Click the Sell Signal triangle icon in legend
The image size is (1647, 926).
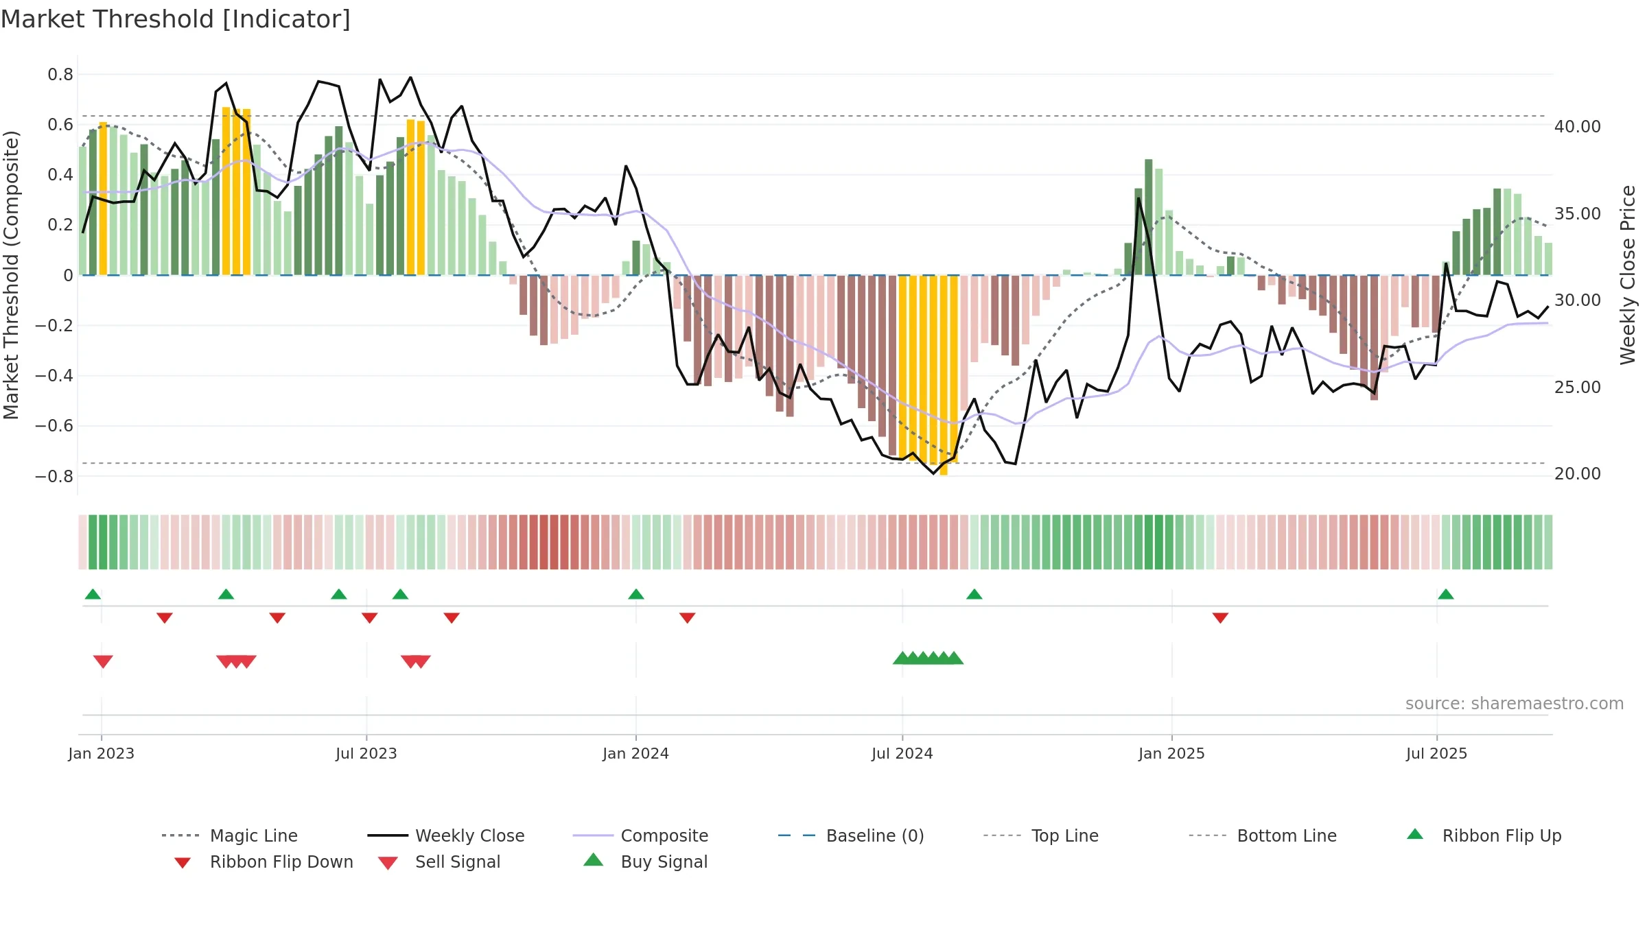[388, 863]
